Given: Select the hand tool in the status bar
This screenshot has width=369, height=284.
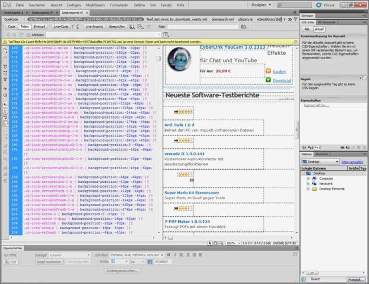Looking at the screenshot, I should 215,243.
